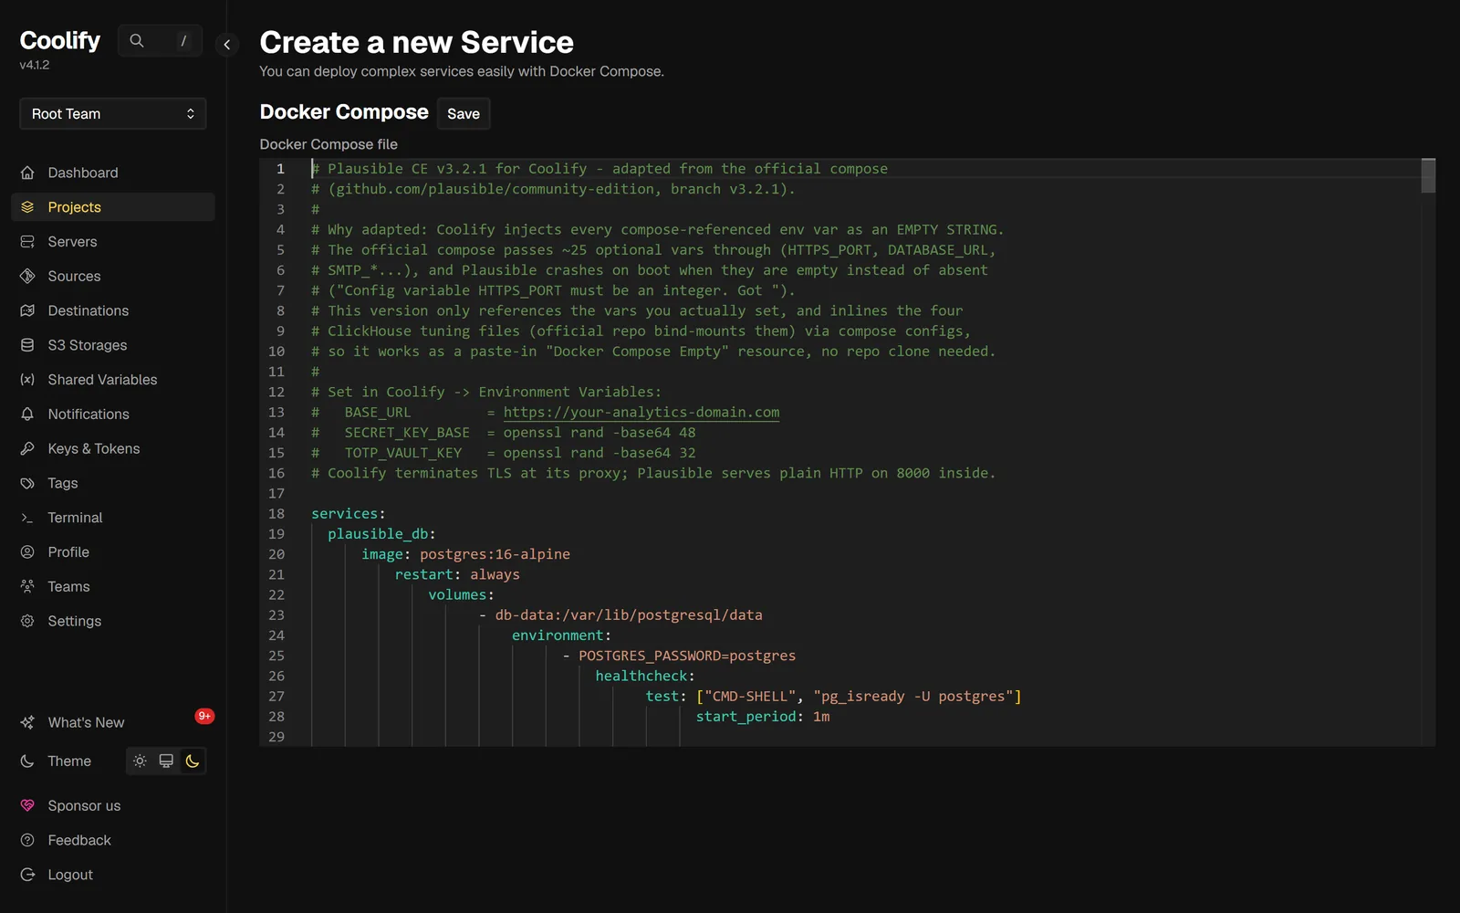Click the 'services:' line in editor
The image size is (1460, 913).
pos(349,513)
